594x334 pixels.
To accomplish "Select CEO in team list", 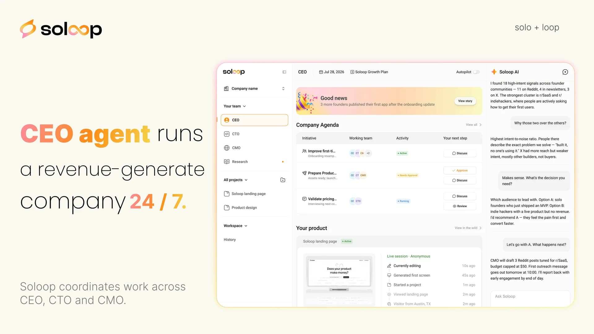I will (254, 120).
